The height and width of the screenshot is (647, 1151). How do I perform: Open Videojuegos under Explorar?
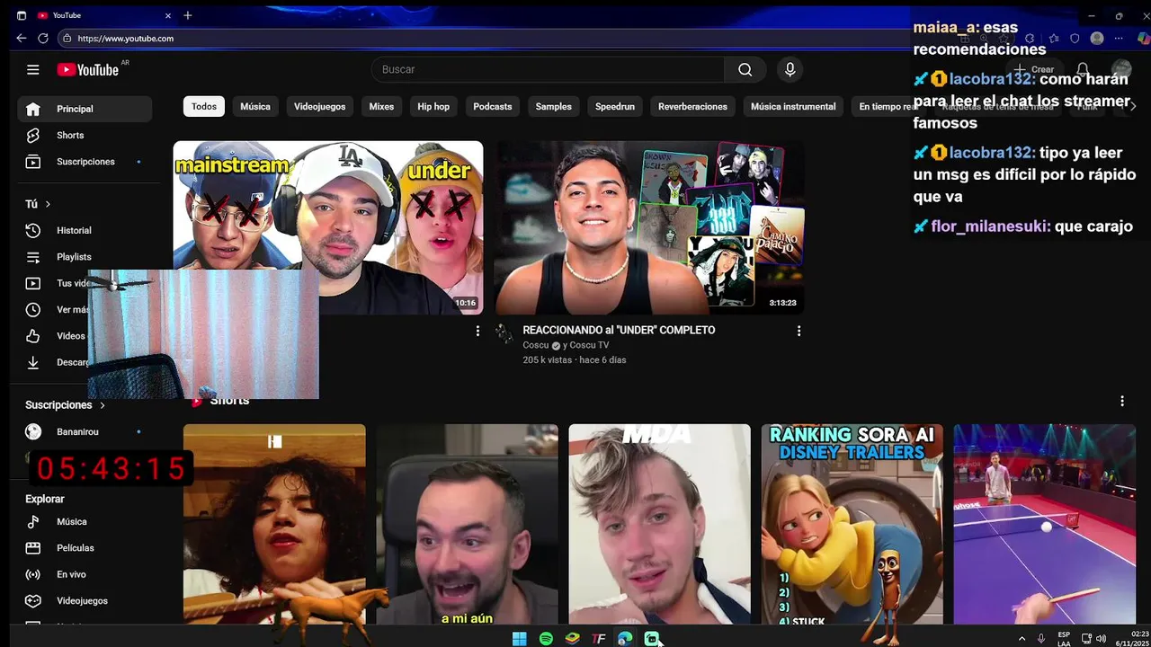[x=85, y=600]
